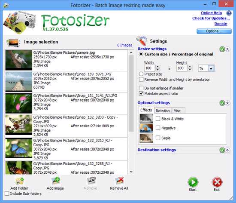
Task: Click the Resize settings heading
Action: [152, 49]
